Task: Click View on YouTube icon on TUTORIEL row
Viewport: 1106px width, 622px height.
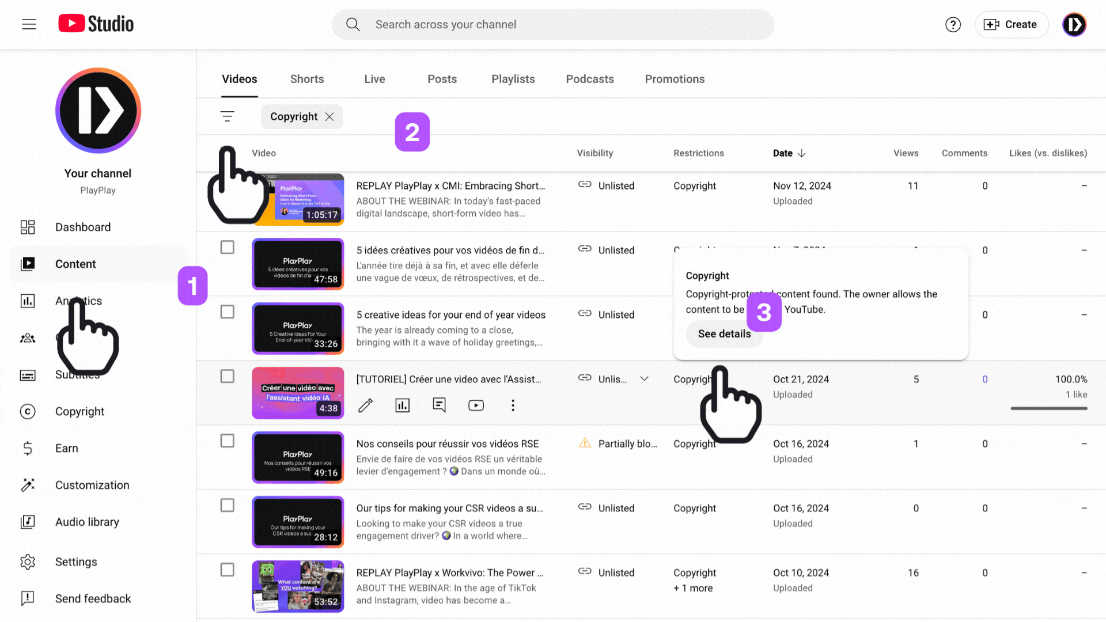Action: tap(476, 405)
